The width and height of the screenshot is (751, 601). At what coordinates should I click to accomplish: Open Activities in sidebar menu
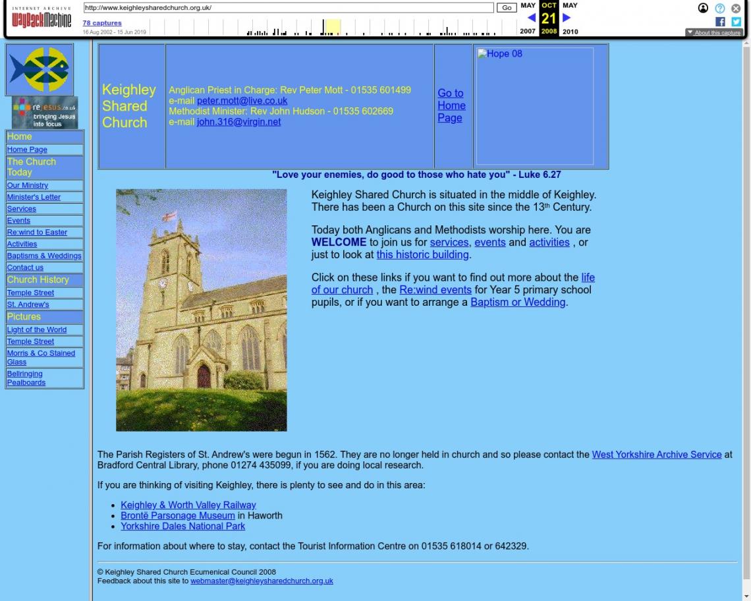(22, 244)
